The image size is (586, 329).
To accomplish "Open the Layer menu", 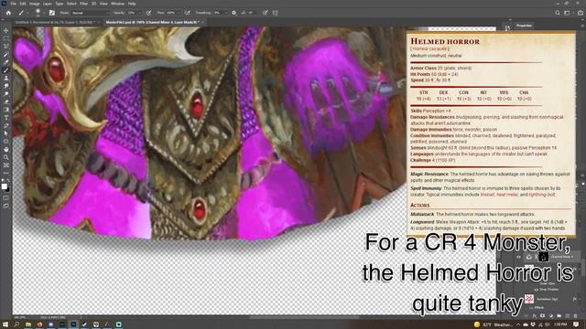I will click(48, 4).
